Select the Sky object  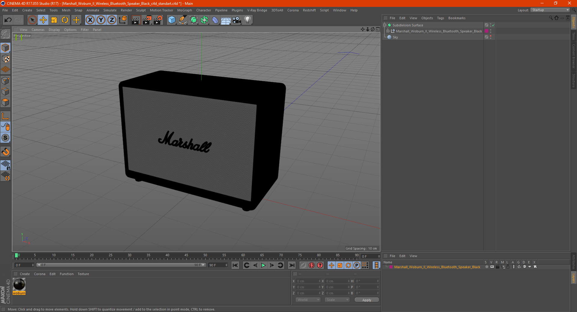point(395,37)
